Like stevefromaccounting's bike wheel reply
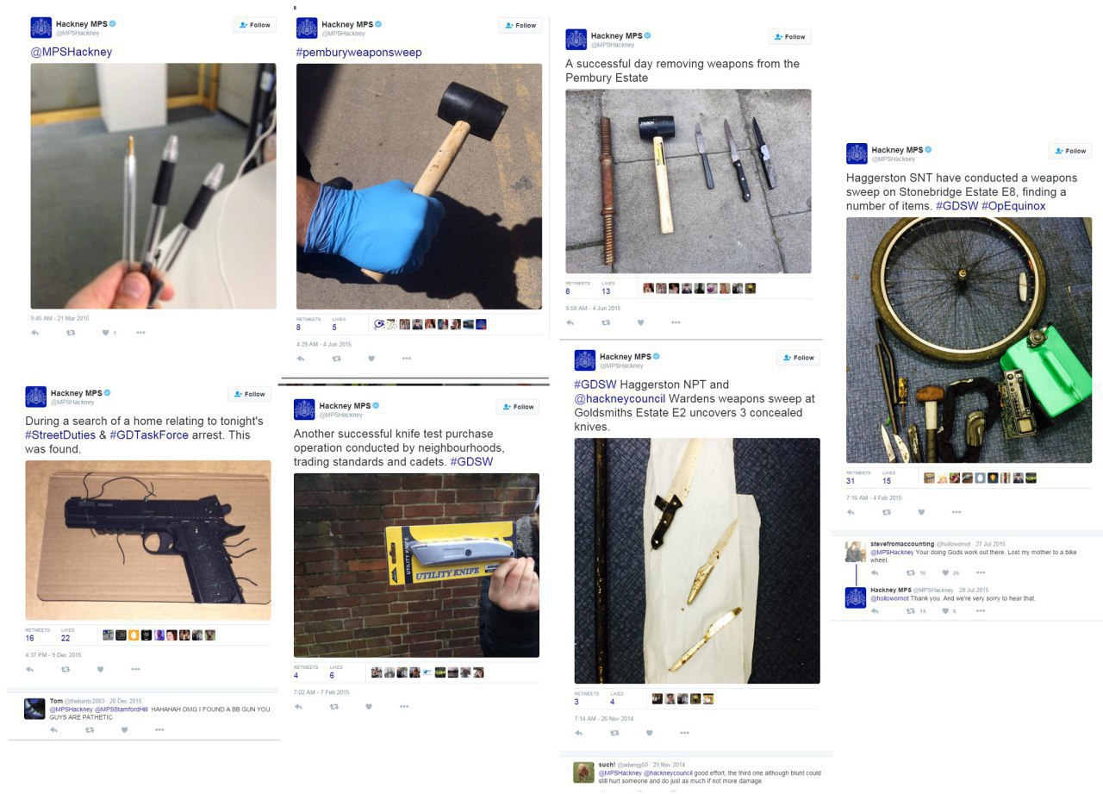 945,572
